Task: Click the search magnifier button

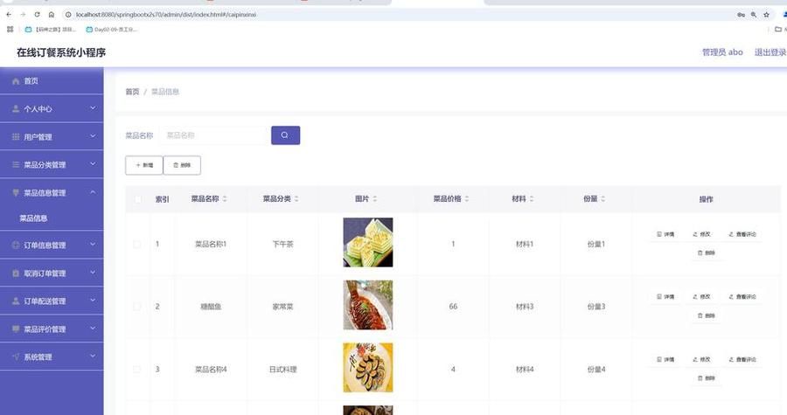Action: (285, 135)
